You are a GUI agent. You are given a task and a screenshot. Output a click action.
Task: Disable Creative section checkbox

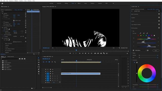coord(159,17)
